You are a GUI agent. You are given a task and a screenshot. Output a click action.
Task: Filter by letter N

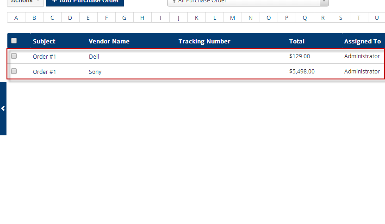point(251,18)
